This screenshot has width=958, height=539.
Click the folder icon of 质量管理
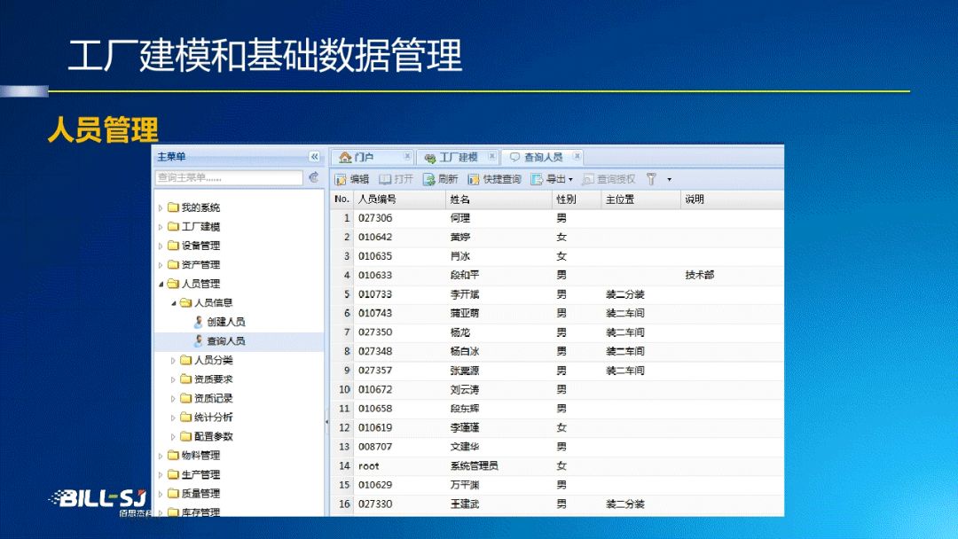(x=173, y=493)
